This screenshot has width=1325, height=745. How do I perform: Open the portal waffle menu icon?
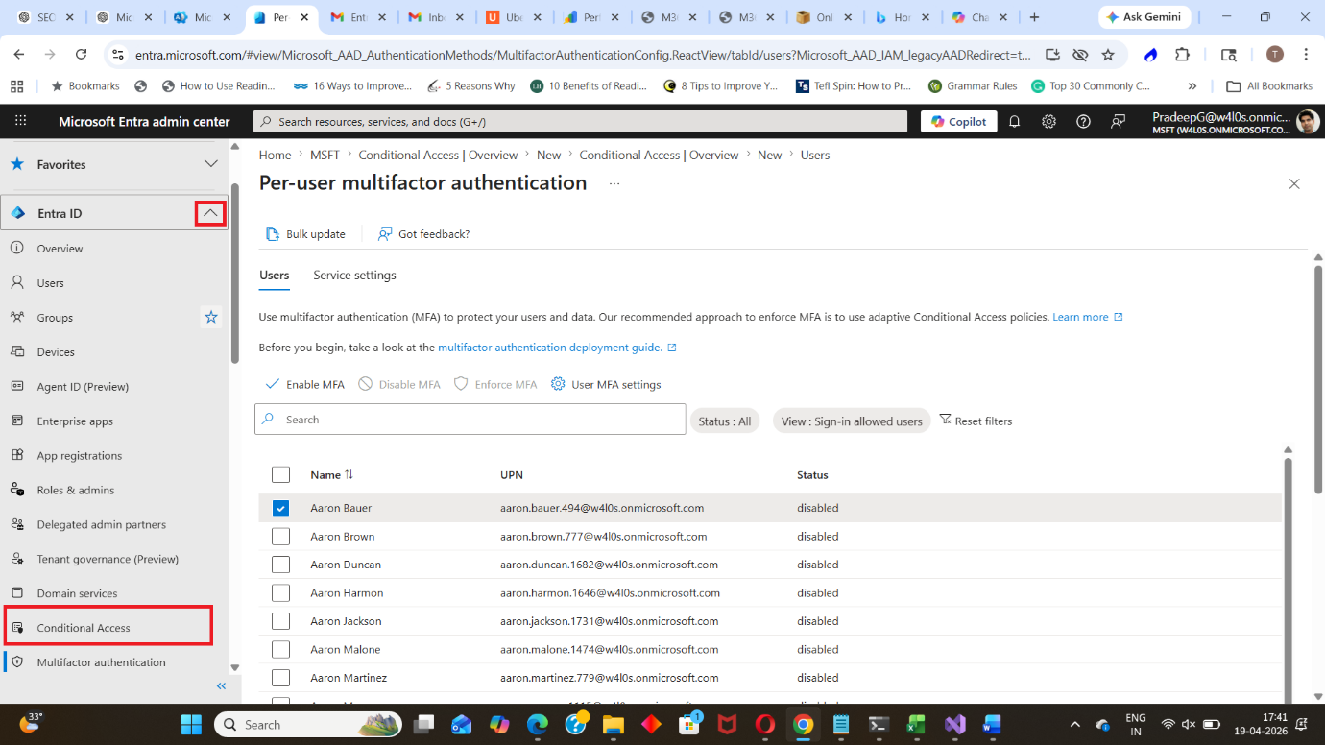click(x=21, y=122)
